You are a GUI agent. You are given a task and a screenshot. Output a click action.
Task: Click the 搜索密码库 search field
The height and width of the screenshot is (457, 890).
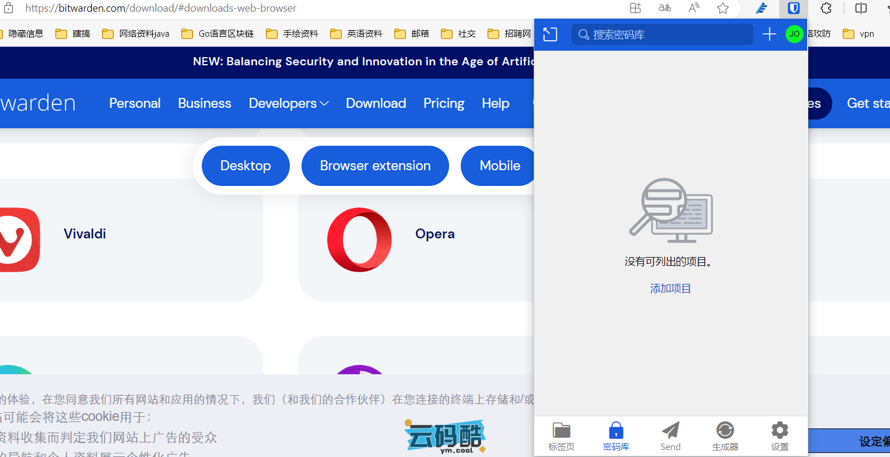click(662, 34)
